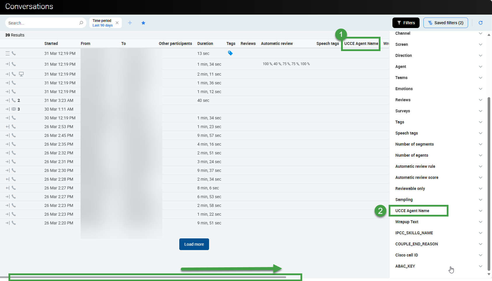Click the search magnifier icon

(81, 23)
